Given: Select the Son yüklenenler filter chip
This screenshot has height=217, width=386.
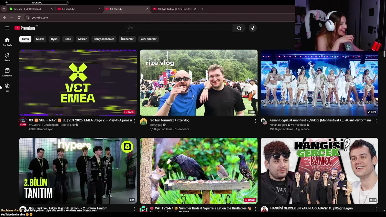Looking at the screenshot, I should tap(104, 39).
